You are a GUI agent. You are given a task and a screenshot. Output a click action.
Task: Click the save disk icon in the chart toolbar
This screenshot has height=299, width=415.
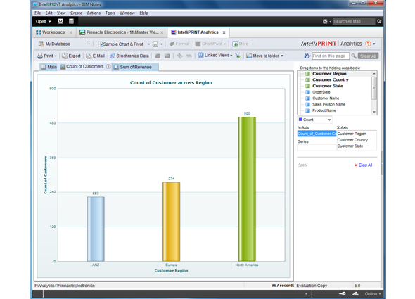click(x=155, y=44)
